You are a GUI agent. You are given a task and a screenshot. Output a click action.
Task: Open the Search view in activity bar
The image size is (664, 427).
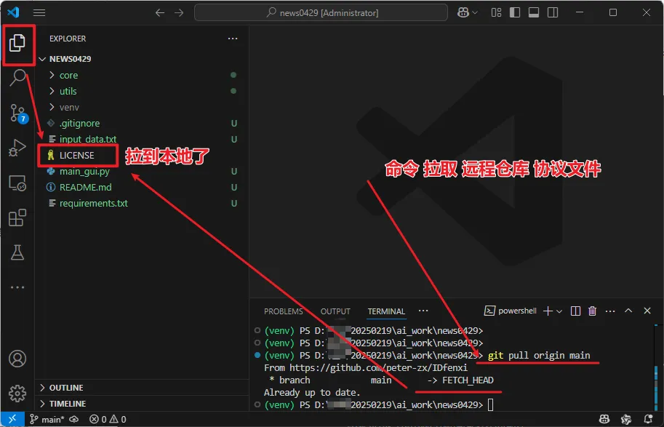tap(17, 78)
